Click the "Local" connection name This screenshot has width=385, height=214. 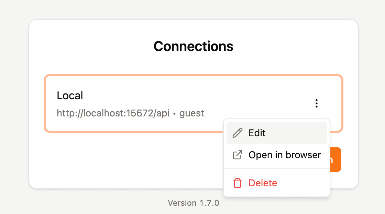coord(70,96)
